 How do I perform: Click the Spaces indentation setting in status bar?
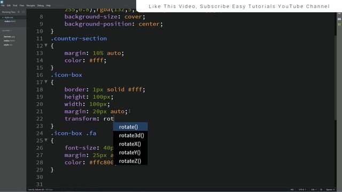click(x=330, y=190)
